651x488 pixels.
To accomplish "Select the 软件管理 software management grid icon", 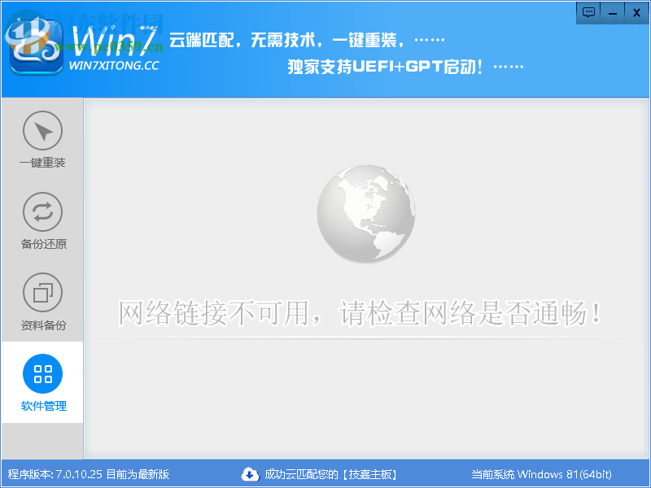I will (x=42, y=373).
